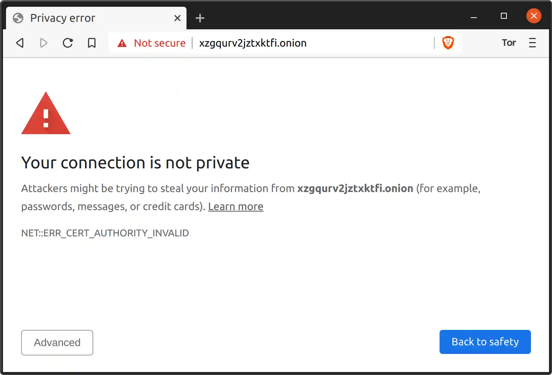
Task: Open a new tab
Action: (x=200, y=18)
